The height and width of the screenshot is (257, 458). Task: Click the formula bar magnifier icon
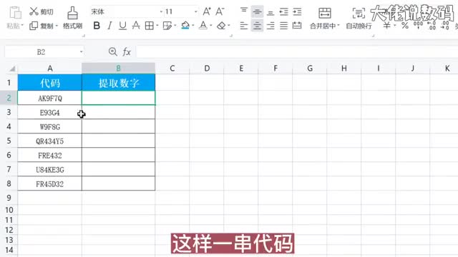pyautogui.click(x=113, y=52)
